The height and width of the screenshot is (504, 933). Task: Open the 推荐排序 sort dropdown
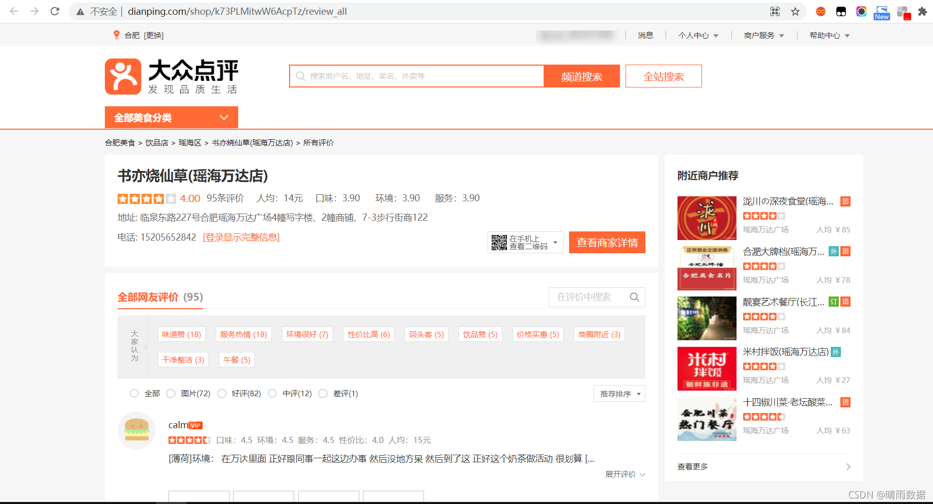(619, 394)
